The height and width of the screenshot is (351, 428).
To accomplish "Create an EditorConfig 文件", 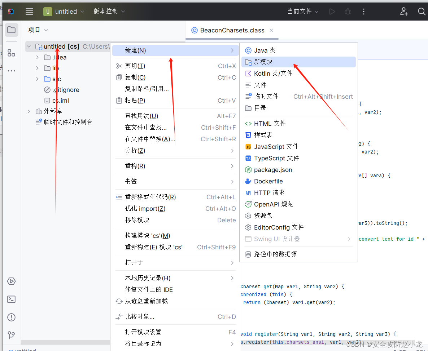I will [x=298, y=227].
